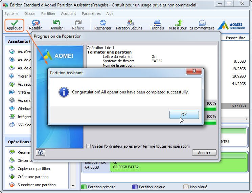252x193 pixels.
Task: Open the Assistant menu
Action: (x=68, y=14)
